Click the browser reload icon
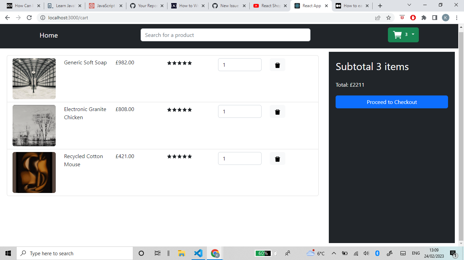The width and height of the screenshot is (464, 260). (29, 18)
